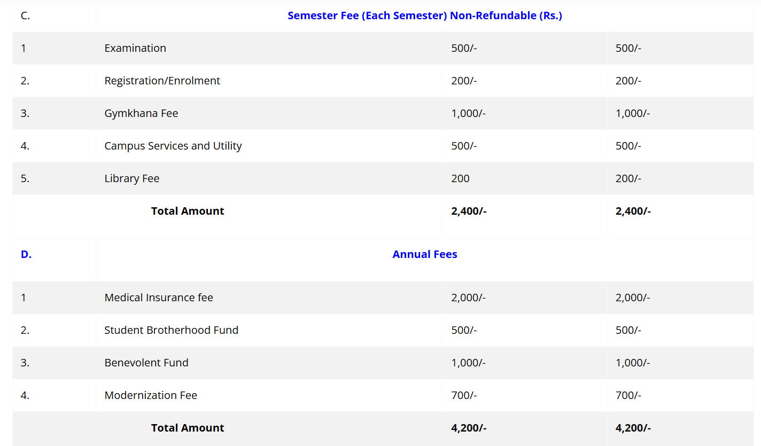Click the Modernization Fee text
The image size is (761, 446).
pos(151,395)
